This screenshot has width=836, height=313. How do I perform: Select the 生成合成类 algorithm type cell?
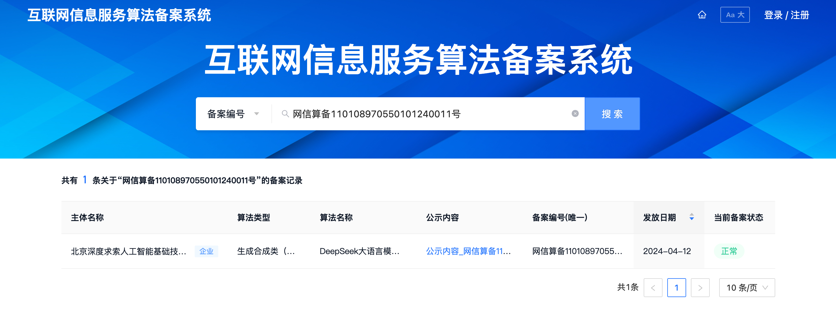(x=266, y=251)
